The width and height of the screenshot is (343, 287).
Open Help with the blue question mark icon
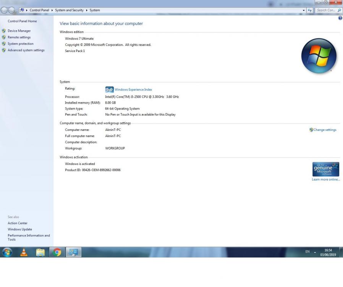(340, 18)
